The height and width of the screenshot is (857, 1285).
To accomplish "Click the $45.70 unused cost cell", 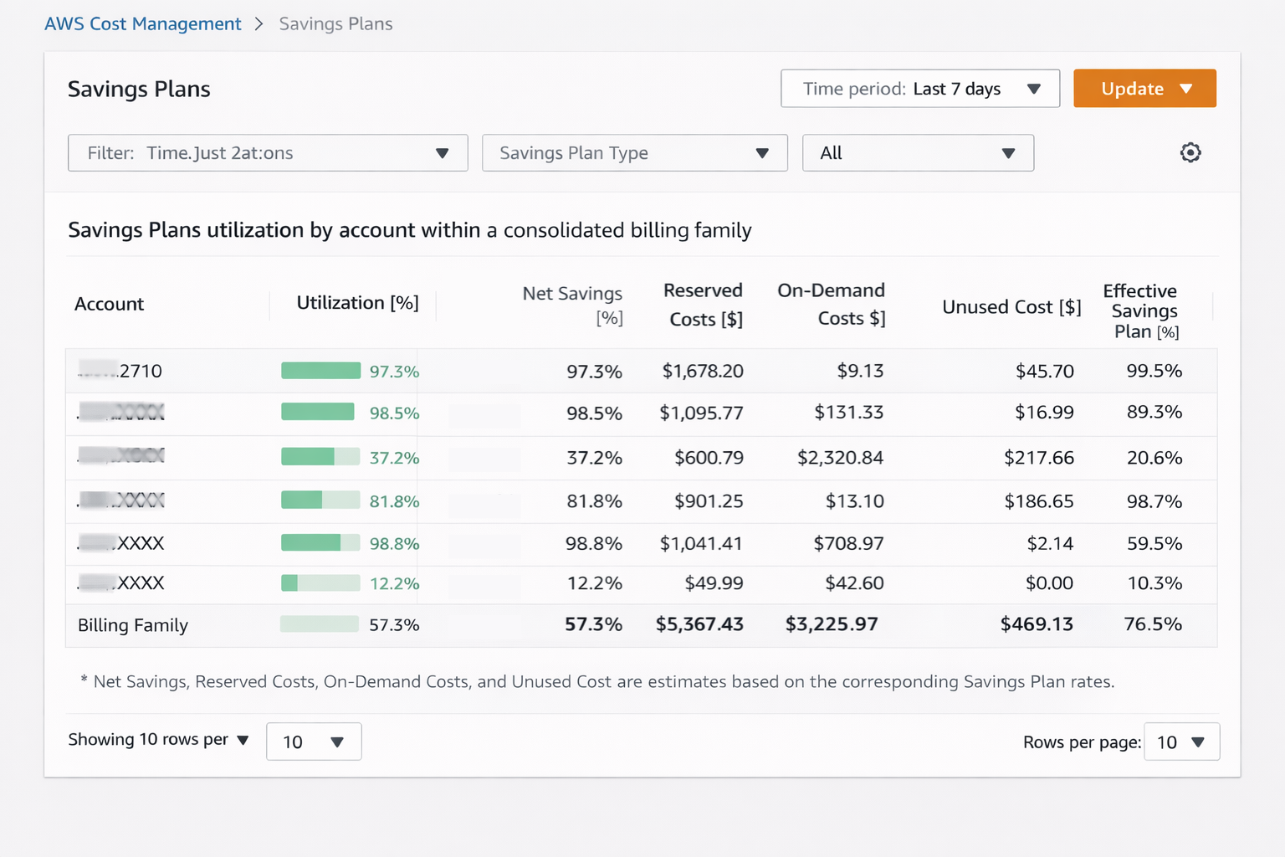I will [1044, 371].
